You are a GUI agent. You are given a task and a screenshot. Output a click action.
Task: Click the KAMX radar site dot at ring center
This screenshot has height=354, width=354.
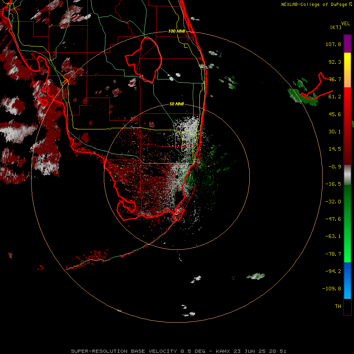coord(177,177)
